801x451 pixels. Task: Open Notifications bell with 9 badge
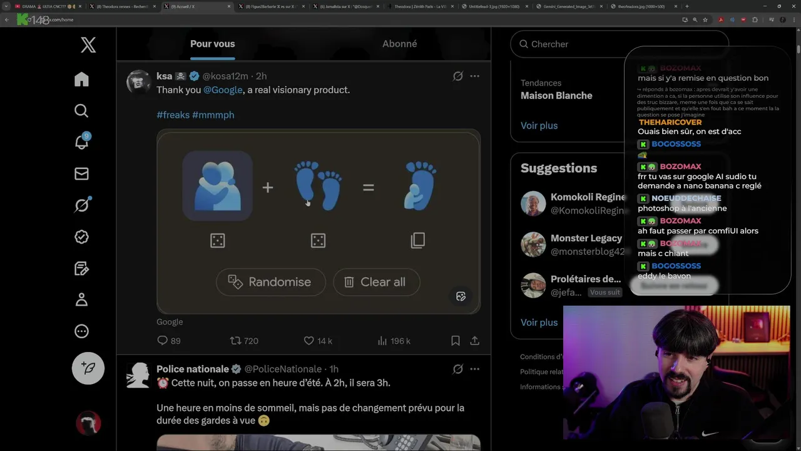81,142
